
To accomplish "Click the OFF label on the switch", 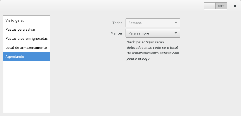I will pos(221,6).
